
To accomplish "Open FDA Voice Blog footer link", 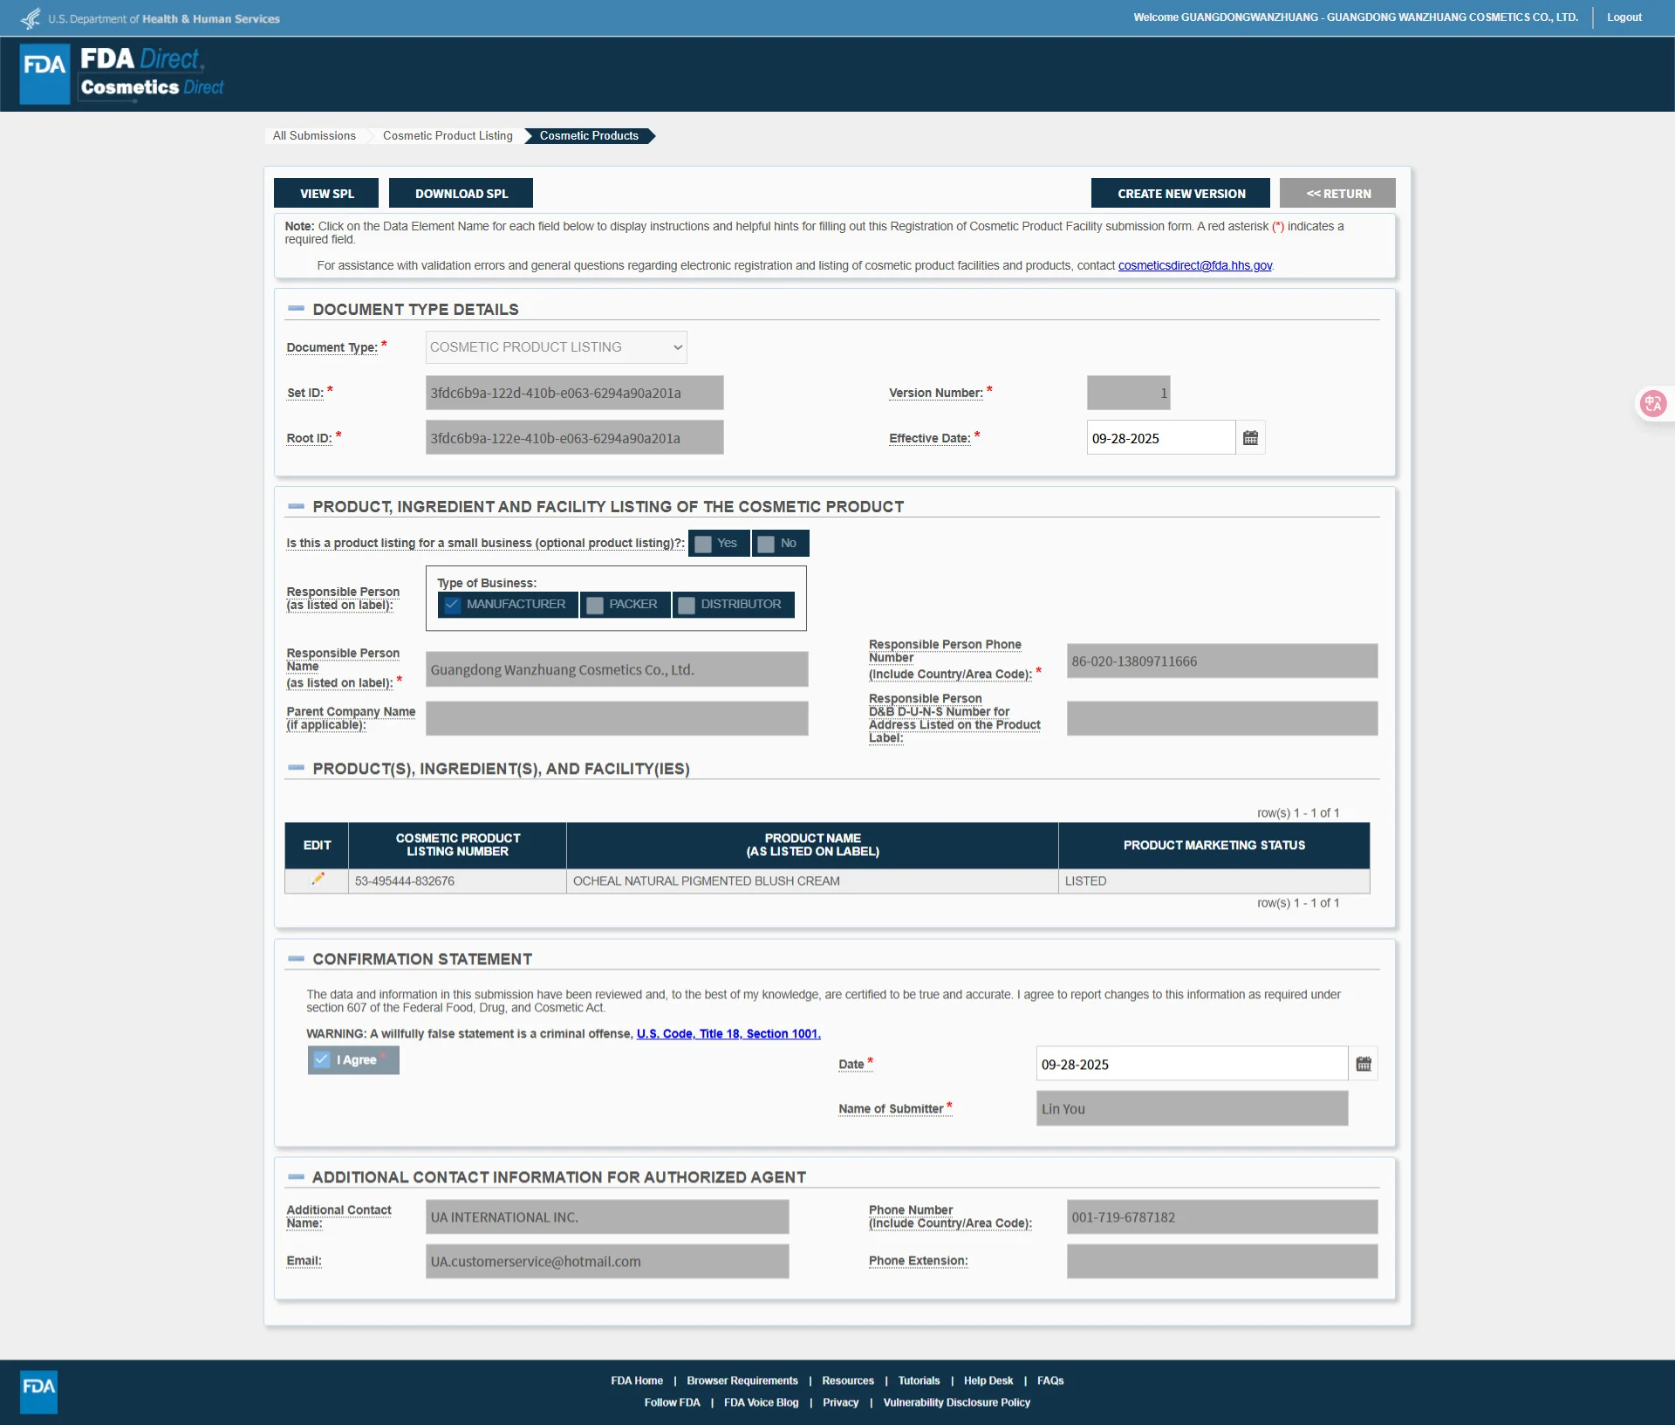I will (761, 1402).
